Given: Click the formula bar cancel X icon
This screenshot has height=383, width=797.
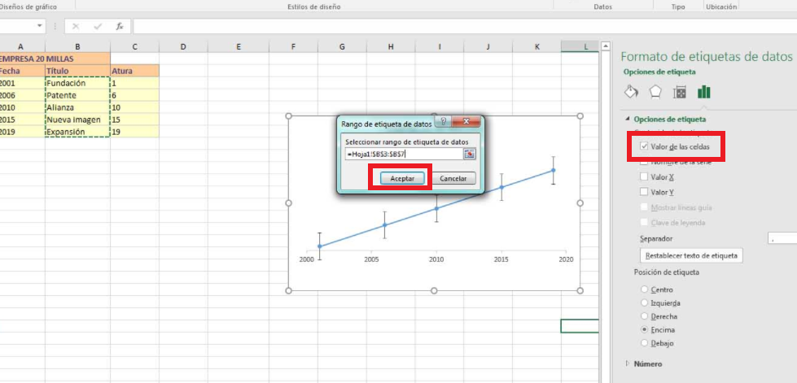Looking at the screenshot, I should point(76,26).
